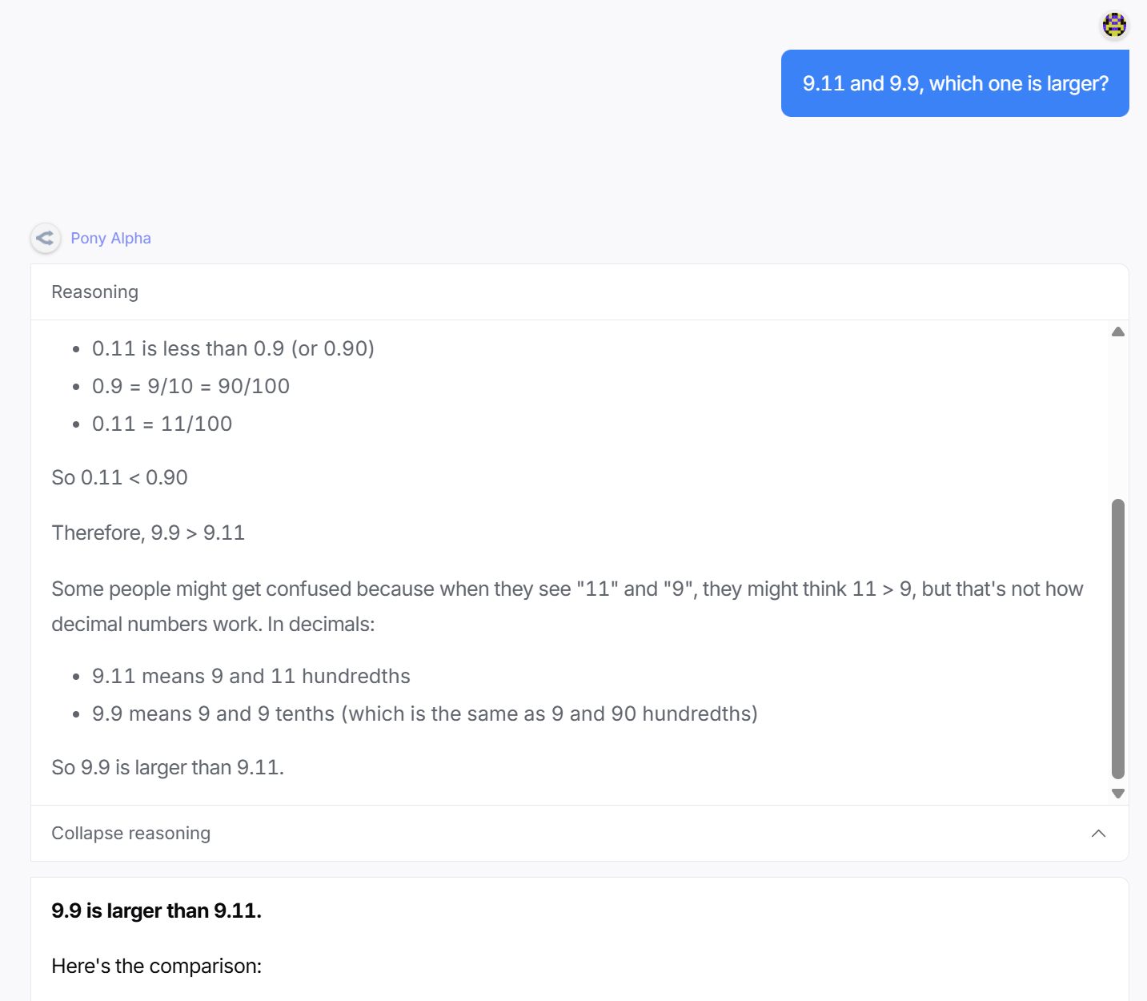
Task: Click the bullet "0.11 is less than 0.9"
Action: click(233, 349)
